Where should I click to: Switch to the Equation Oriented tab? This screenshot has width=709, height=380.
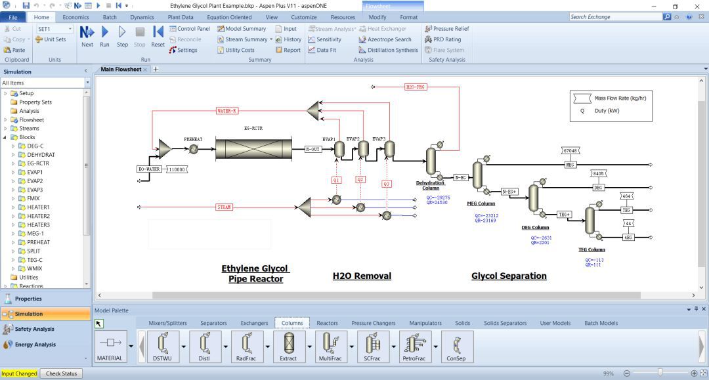point(229,17)
